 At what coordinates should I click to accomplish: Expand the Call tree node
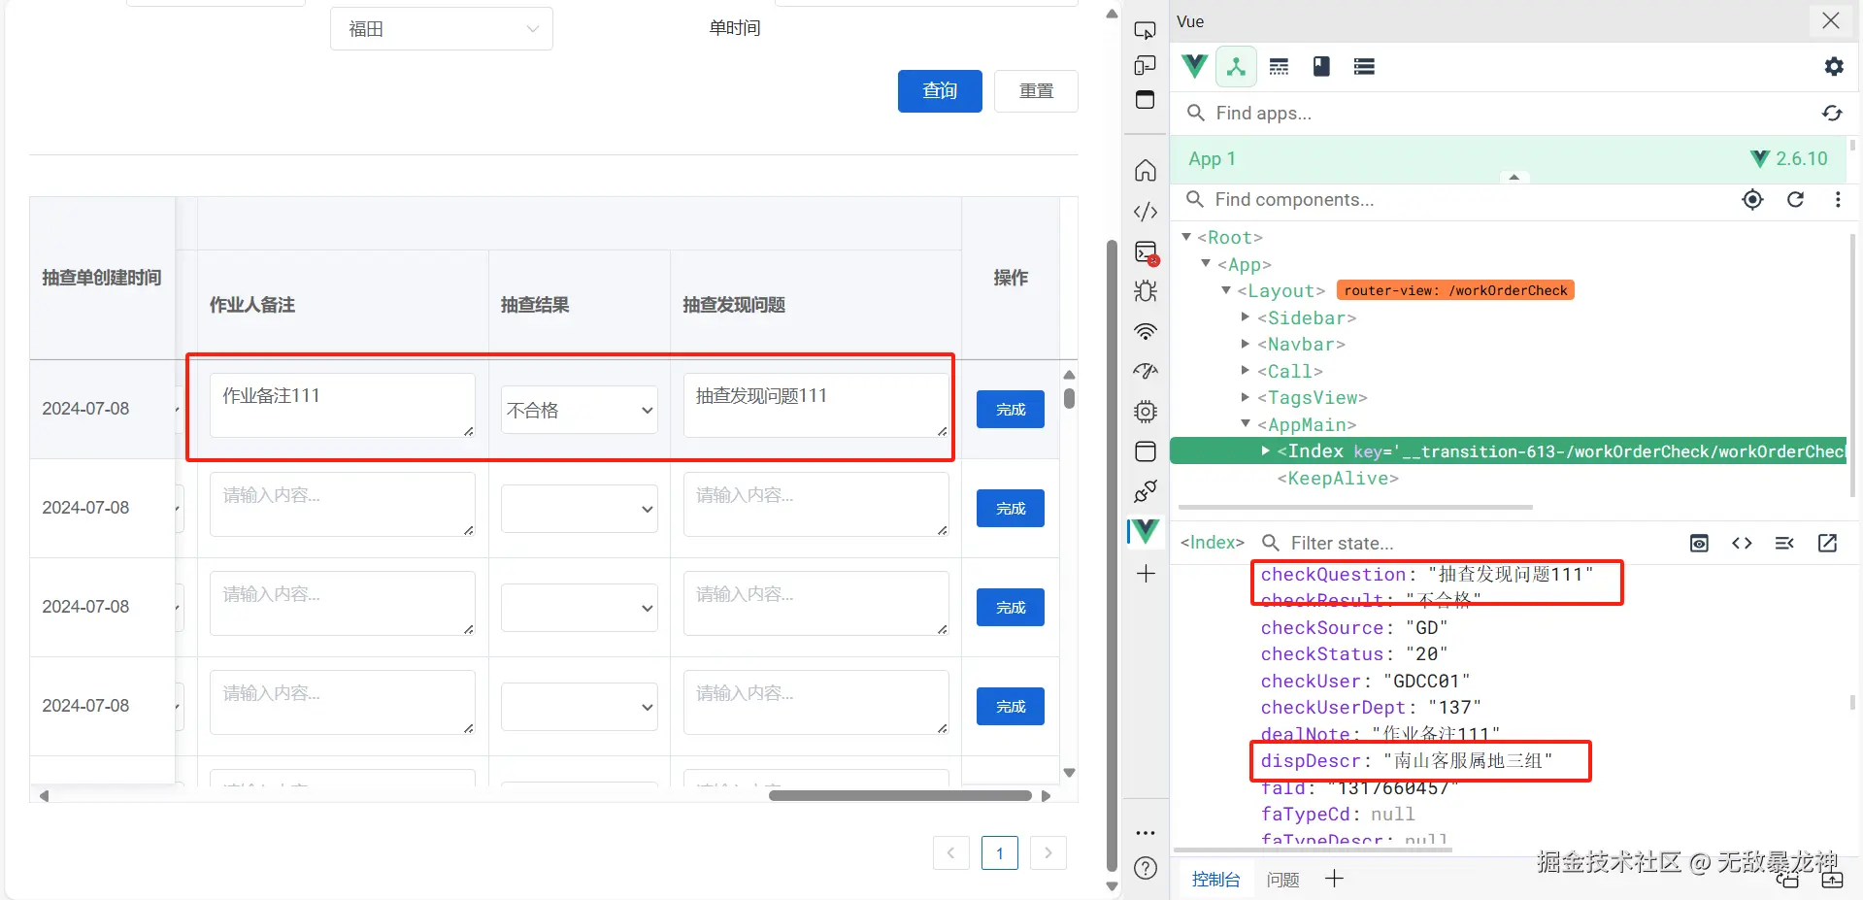(x=1246, y=370)
